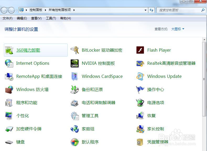Open the 360强力卸载 icon
The image size is (207, 151).
tap(9, 50)
